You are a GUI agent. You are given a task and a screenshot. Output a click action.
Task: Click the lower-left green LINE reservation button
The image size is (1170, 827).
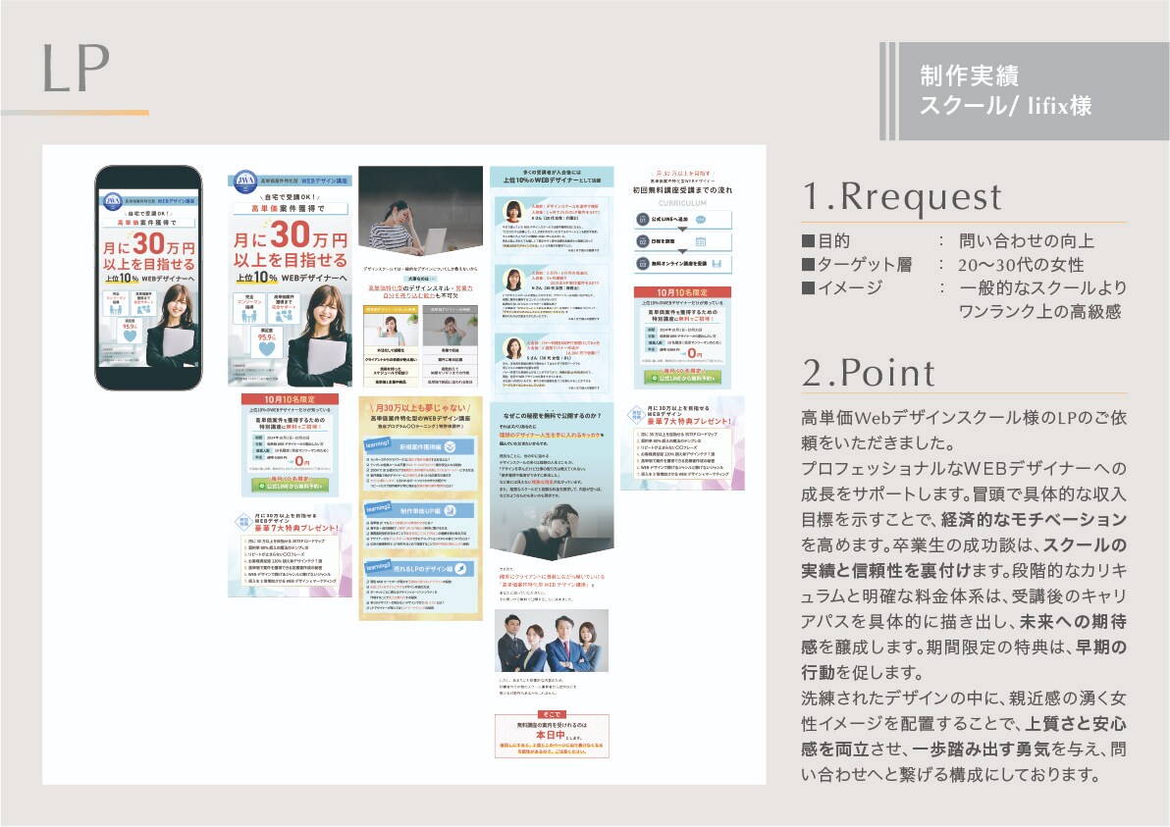tap(290, 486)
